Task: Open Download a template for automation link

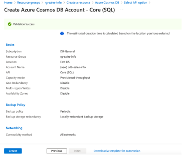Action: (x=117, y=151)
